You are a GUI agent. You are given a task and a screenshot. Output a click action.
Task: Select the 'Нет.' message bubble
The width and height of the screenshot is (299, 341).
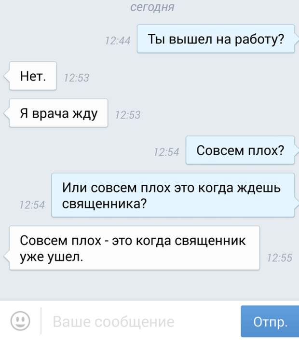pos(33,76)
